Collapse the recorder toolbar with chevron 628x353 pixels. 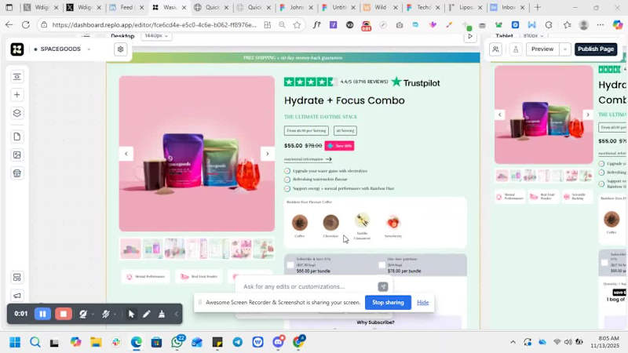point(176,315)
